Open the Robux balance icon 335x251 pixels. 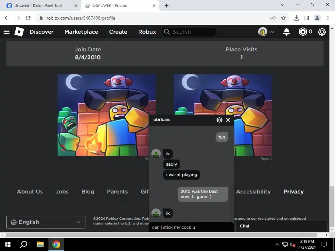(303, 32)
